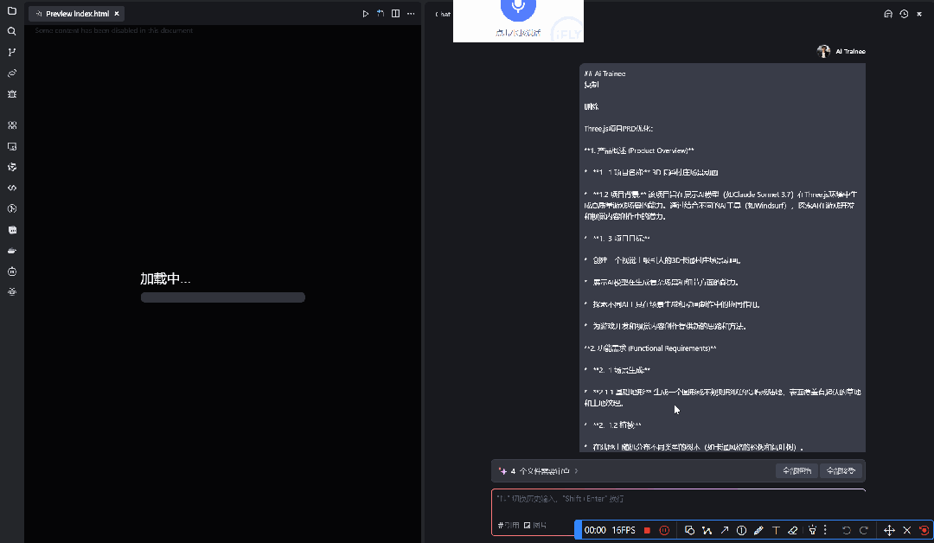The image size is (934, 543).
Task: Switch to the Preview index.html tab
Action: pyautogui.click(x=77, y=14)
